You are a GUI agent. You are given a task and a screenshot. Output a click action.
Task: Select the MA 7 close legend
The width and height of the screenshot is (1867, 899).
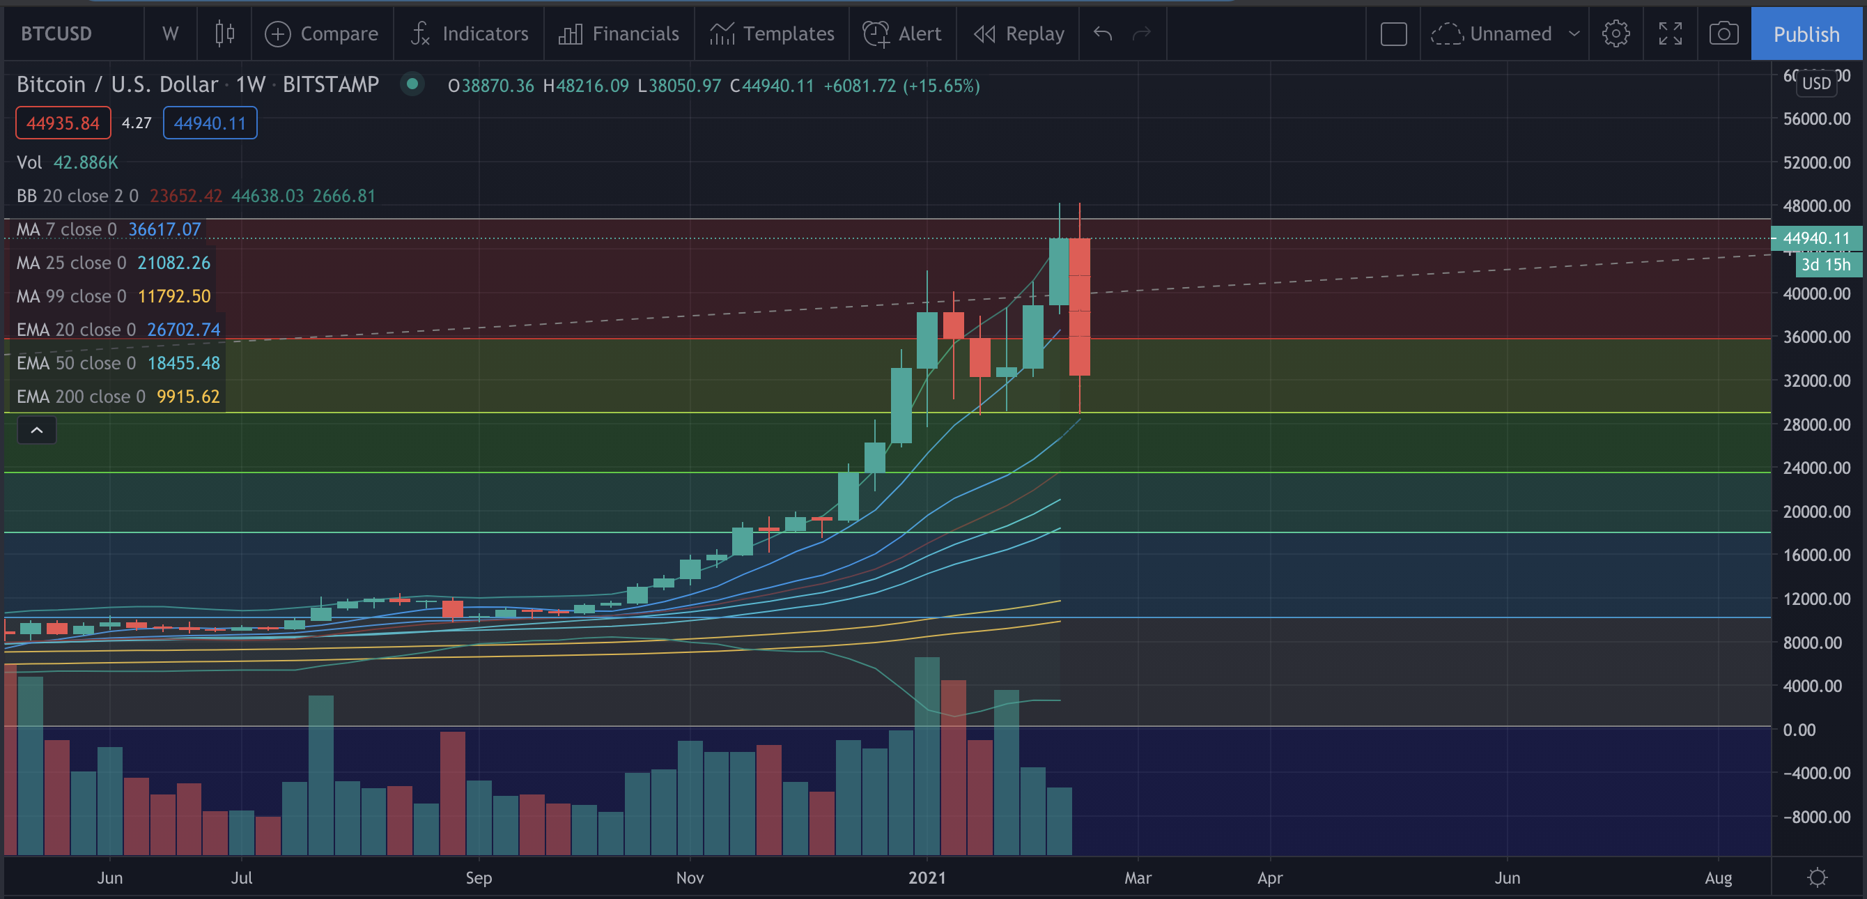coord(109,229)
